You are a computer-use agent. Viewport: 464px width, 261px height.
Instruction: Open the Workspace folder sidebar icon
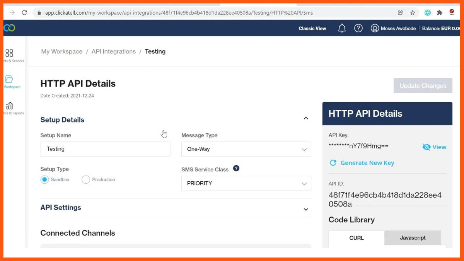[9, 80]
